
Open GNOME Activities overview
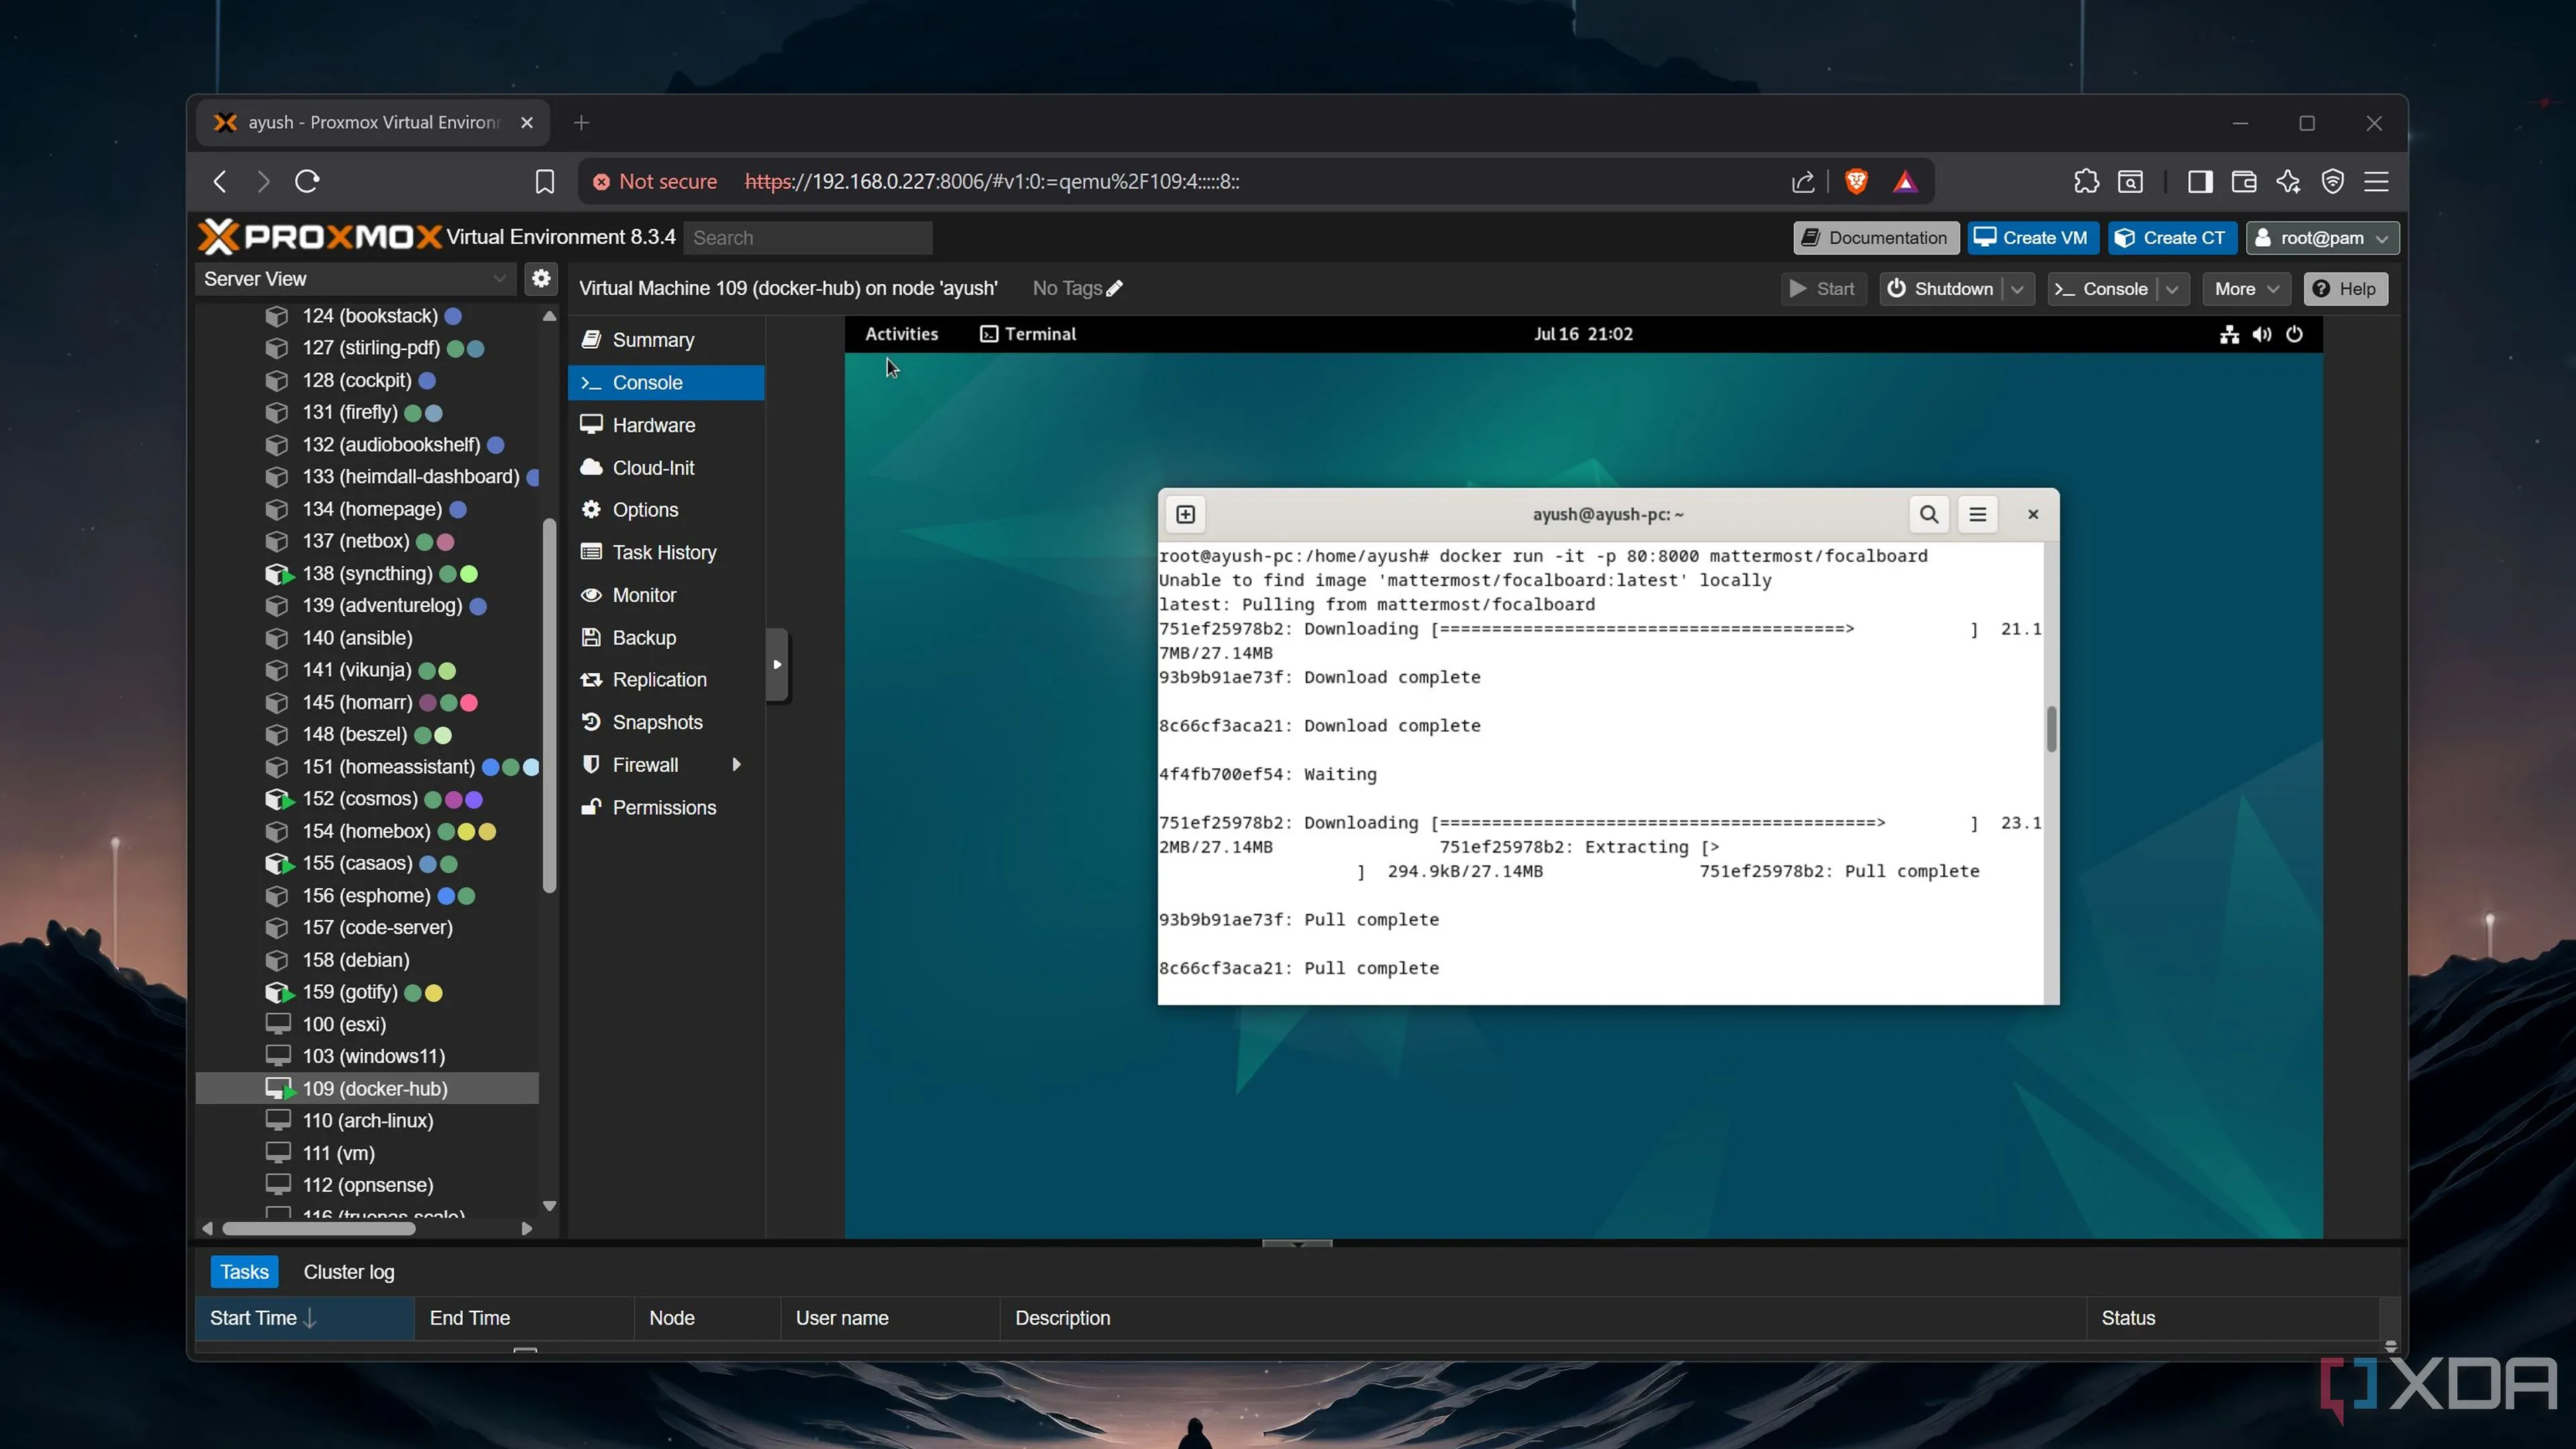(901, 334)
